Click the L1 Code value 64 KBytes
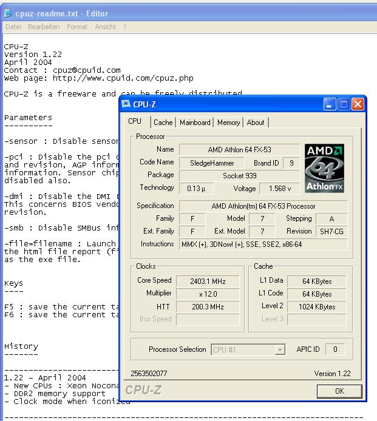Screen dimensions: 377x421 pyautogui.click(x=317, y=294)
